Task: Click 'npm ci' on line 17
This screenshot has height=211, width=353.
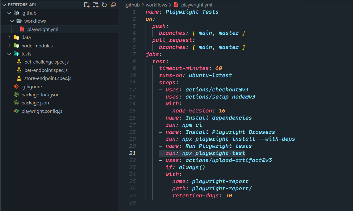Action: (x=192, y=125)
